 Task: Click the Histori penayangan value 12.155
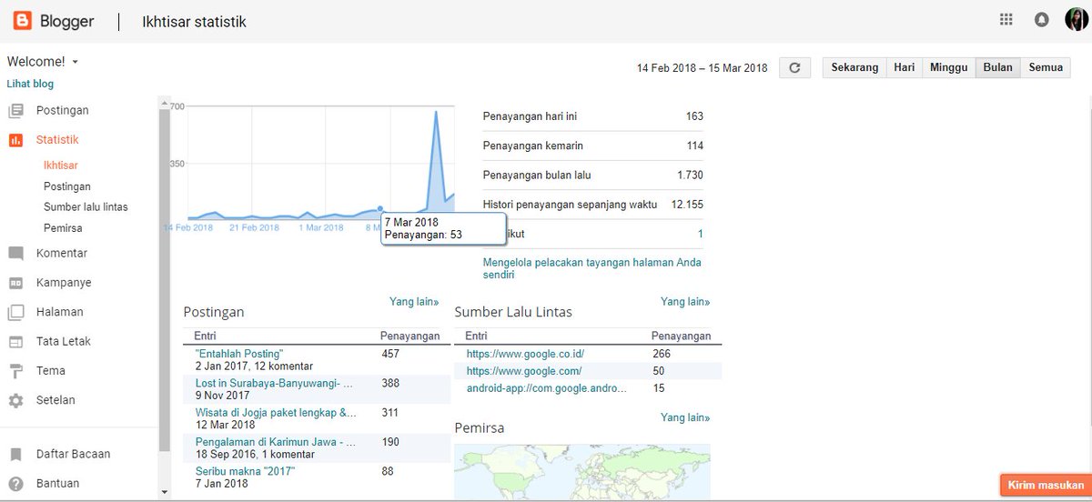click(687, 205)
